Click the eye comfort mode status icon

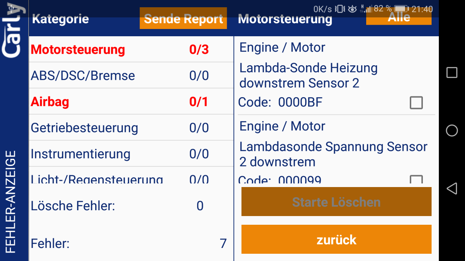351,8
